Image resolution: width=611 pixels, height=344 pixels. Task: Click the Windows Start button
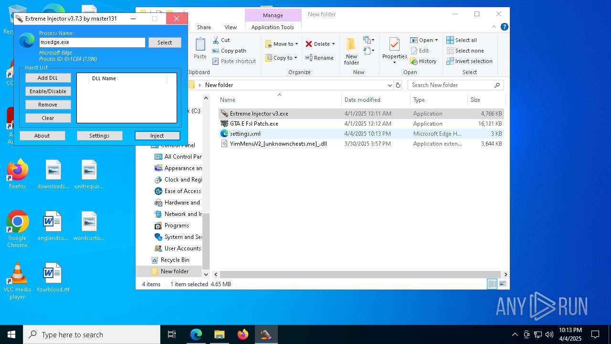11,334
